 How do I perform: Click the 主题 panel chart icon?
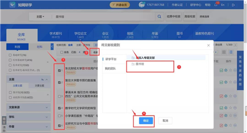pos(43,80)
